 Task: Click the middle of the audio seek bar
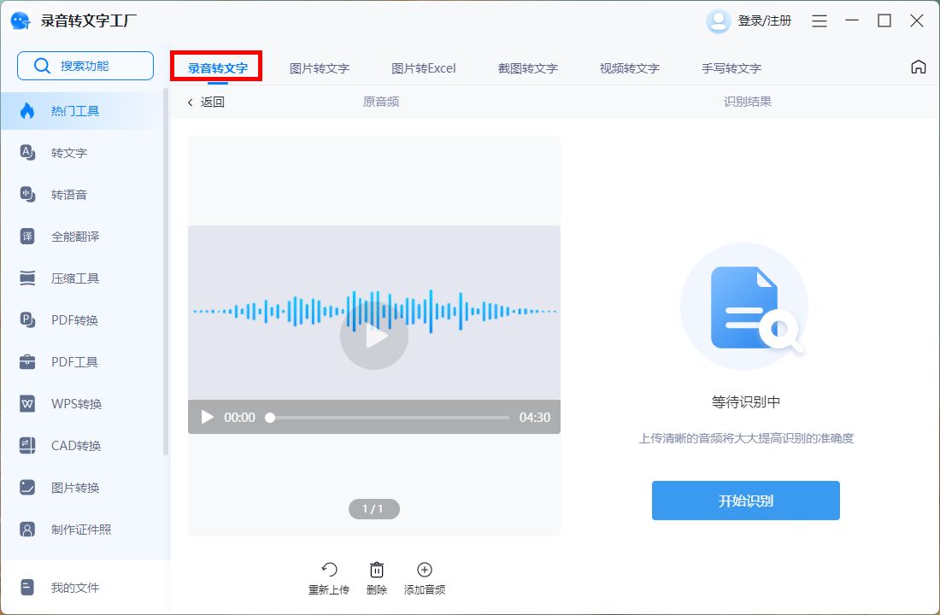[x=390, y=417]
